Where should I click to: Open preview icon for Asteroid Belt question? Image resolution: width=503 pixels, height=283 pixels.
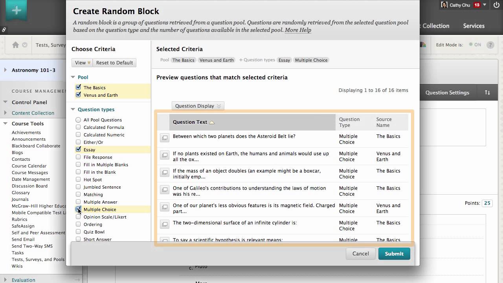tap(165, 138)
